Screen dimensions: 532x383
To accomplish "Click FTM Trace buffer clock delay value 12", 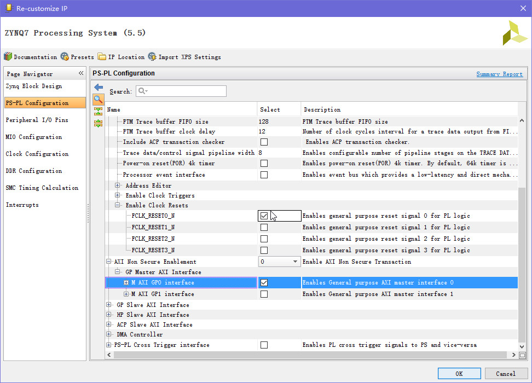I will [262, 131].
